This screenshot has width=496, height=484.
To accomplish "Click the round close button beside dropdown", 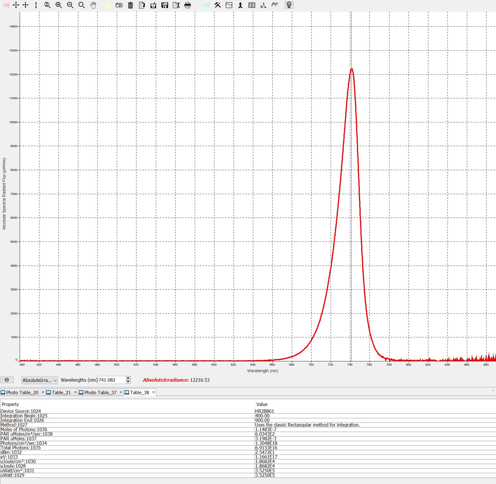I will [7, 380].
